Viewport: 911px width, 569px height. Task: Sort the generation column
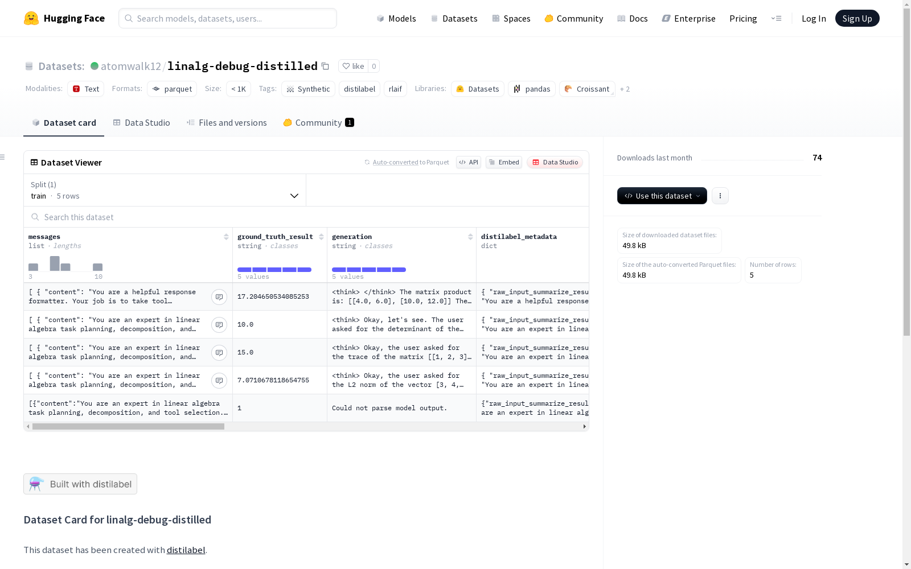click(470, 237)
